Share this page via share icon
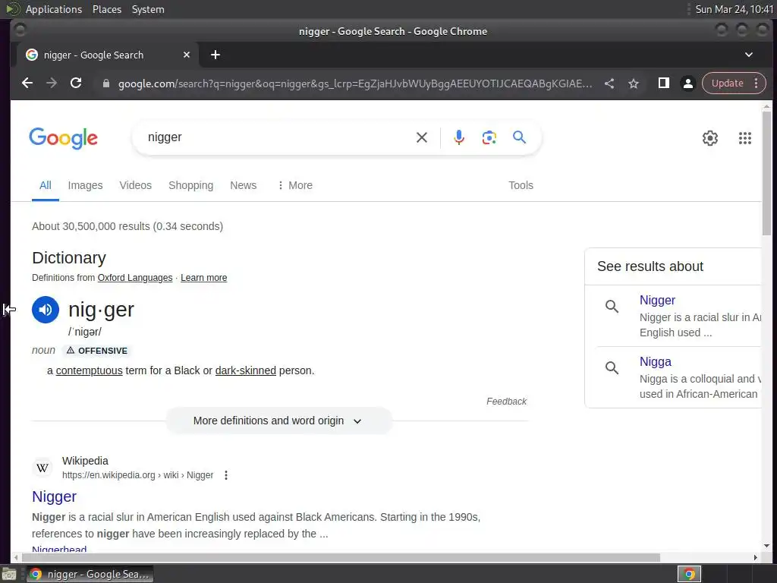 click(x=609, y=84)
